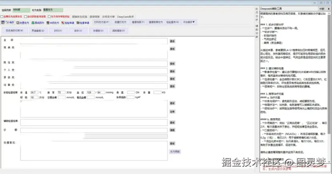Screen dimensions: 332x174
Task: Click into the 既往史 input field
Action: 94,63
